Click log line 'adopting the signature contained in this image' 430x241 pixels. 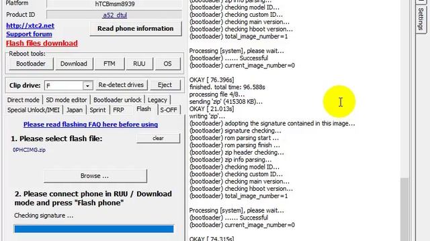290,123
